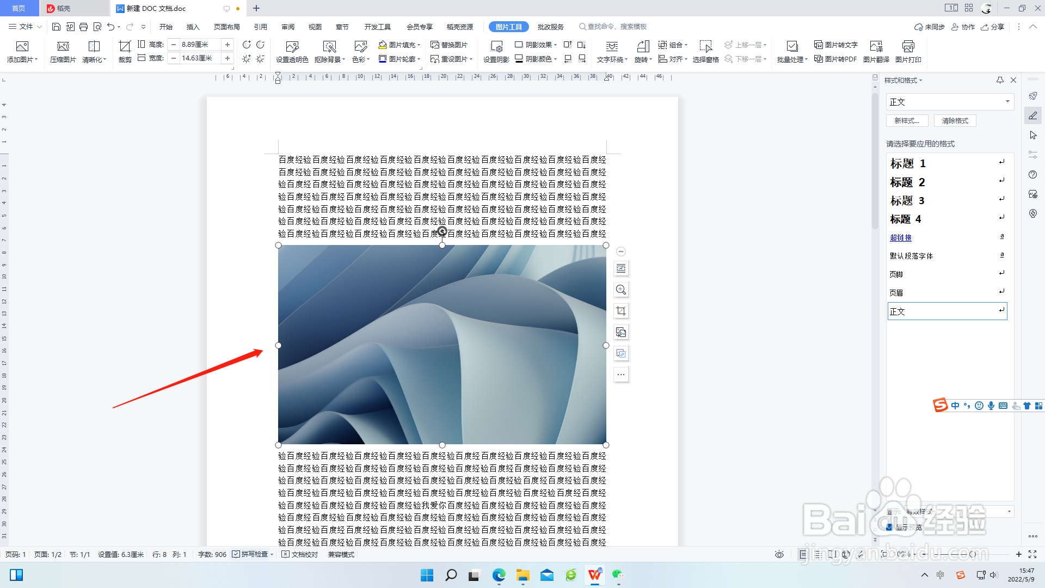1045x588 pixels.
Task: Click the 设置阴影 shadow settings icon
Action: tap(496, 46)
